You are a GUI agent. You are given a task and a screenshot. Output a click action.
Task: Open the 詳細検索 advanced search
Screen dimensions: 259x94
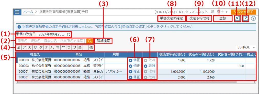coord(104,41)
